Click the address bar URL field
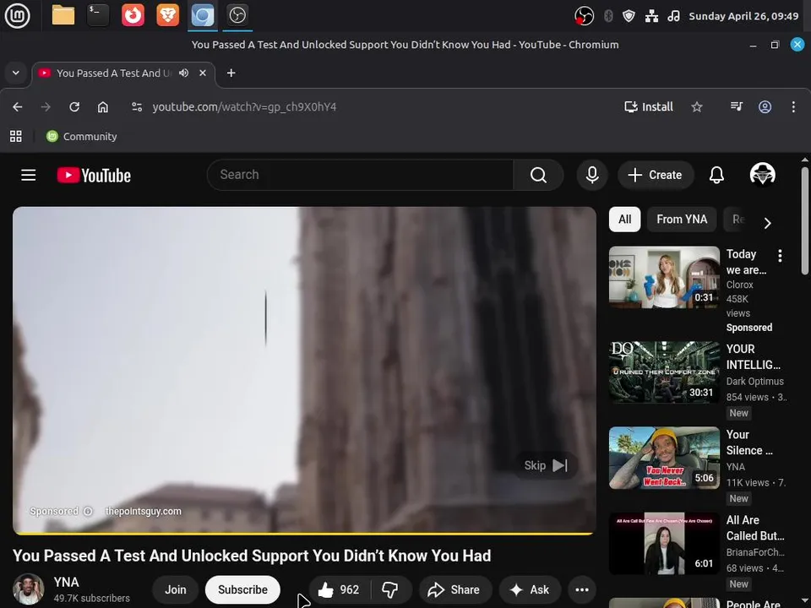The image size is (811, 608). click(x=245, y=107)
